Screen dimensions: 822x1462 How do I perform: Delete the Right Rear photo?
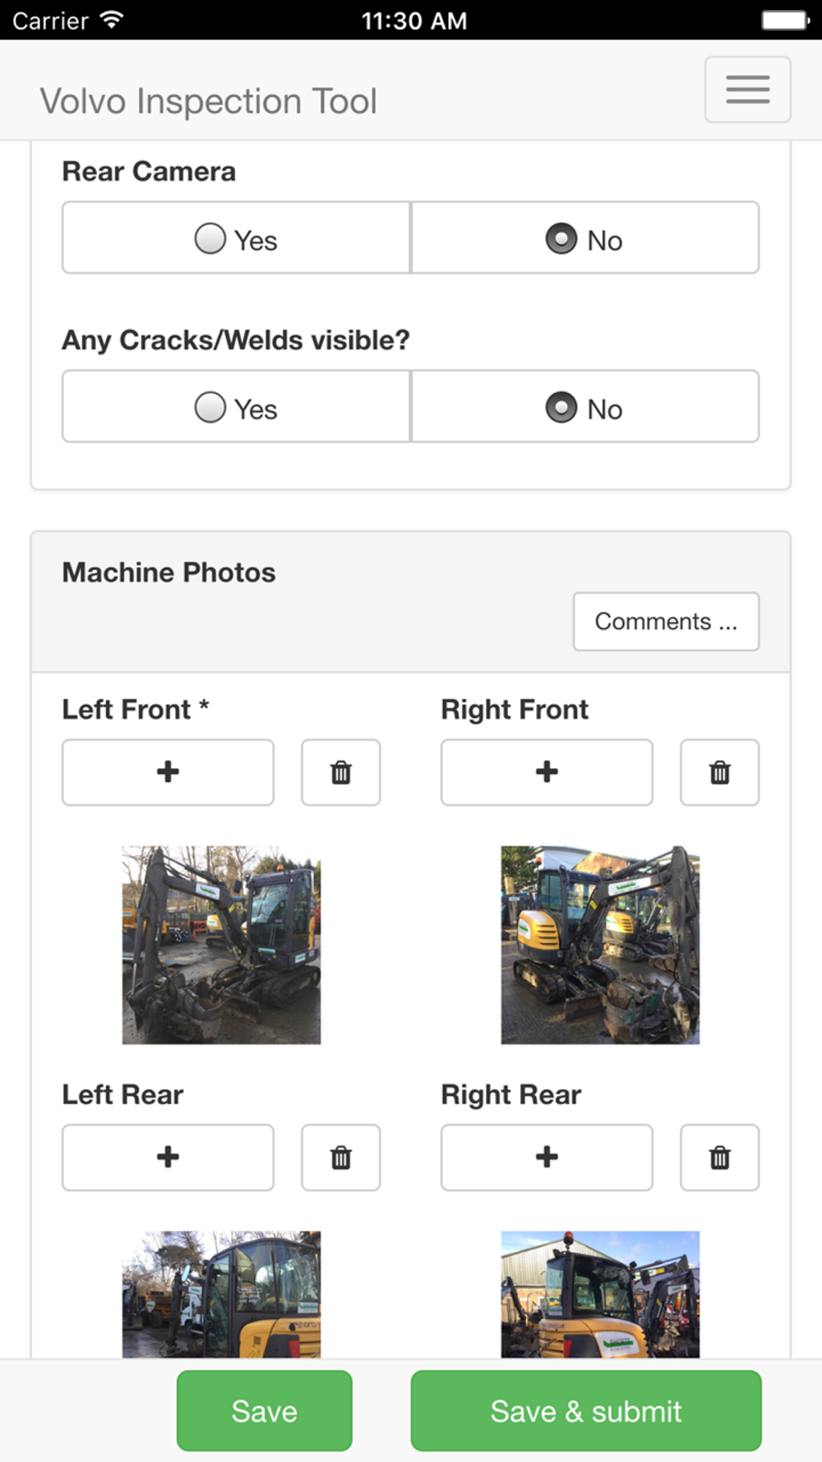[720, 1158]
